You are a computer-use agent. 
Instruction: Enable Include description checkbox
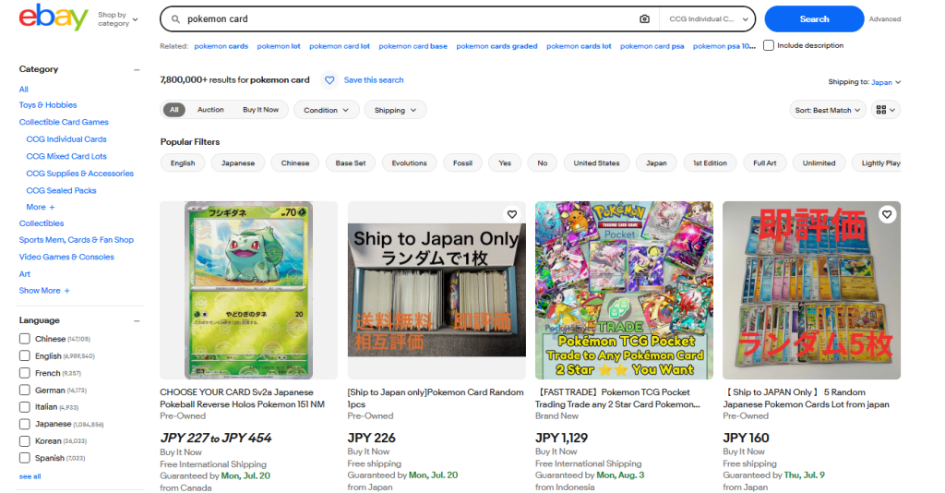tap(769, 45)
